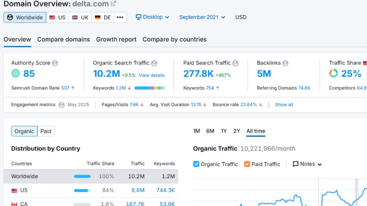This screenshot has width=367, height=206.
Task: Switch to the Overview tab
Action: pos(17,39)
